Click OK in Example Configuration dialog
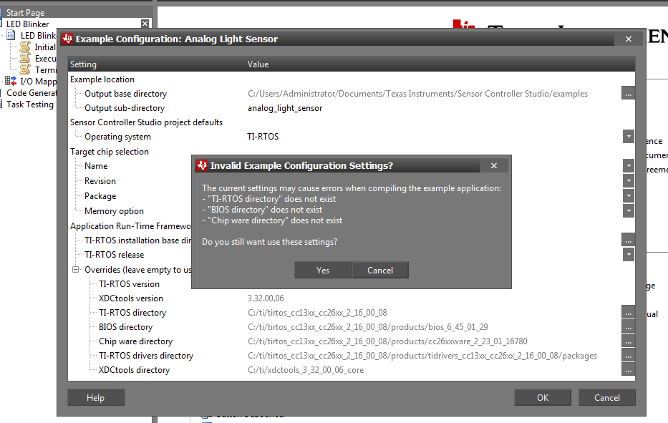 pos(542,397)
